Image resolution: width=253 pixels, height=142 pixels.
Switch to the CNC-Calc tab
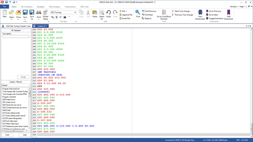tap(84, 7)
